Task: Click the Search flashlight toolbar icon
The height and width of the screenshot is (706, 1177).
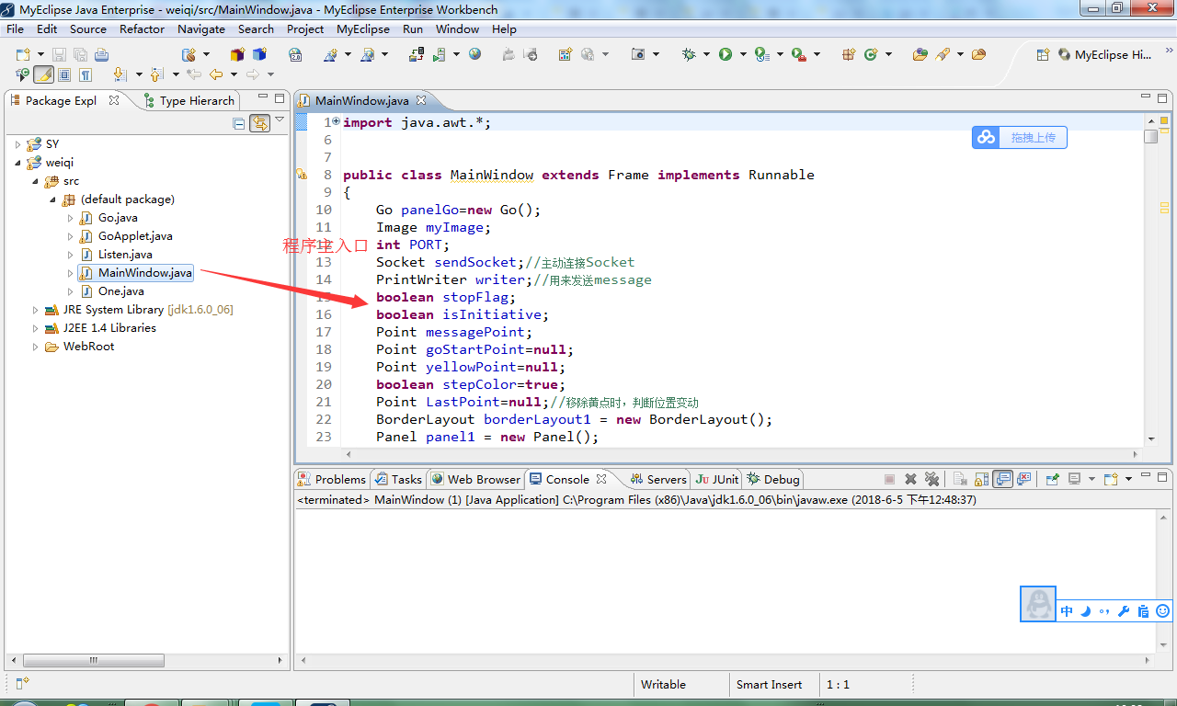Action: click(x=943, y=54)
